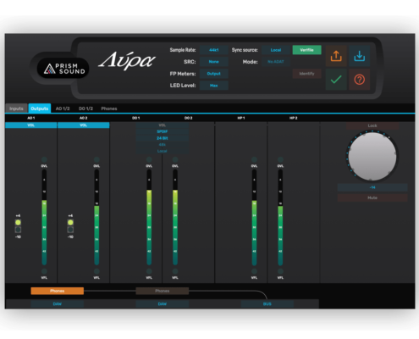Viewport: 419px width, 339px height.
Task: Toggle the VOL button on AO 1
Action: pos(31,125)
